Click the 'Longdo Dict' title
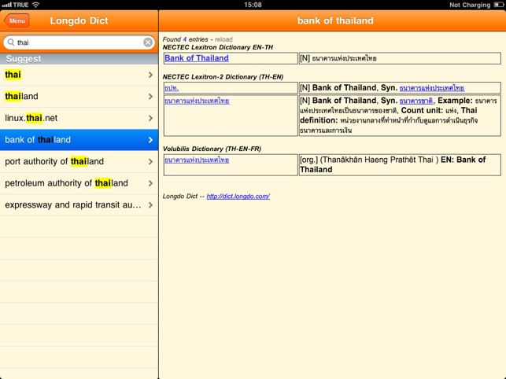Screen dimensions: 506x379 click(79, 20)
